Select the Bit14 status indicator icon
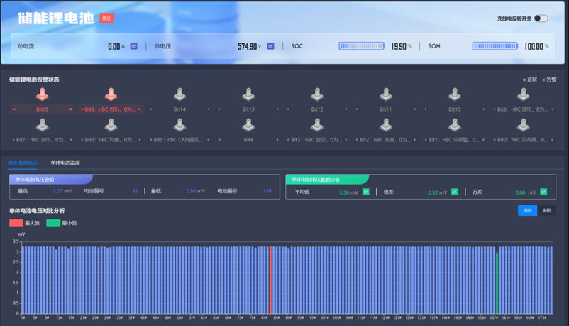Screen dimensions: 569x326 click(179, 94)
